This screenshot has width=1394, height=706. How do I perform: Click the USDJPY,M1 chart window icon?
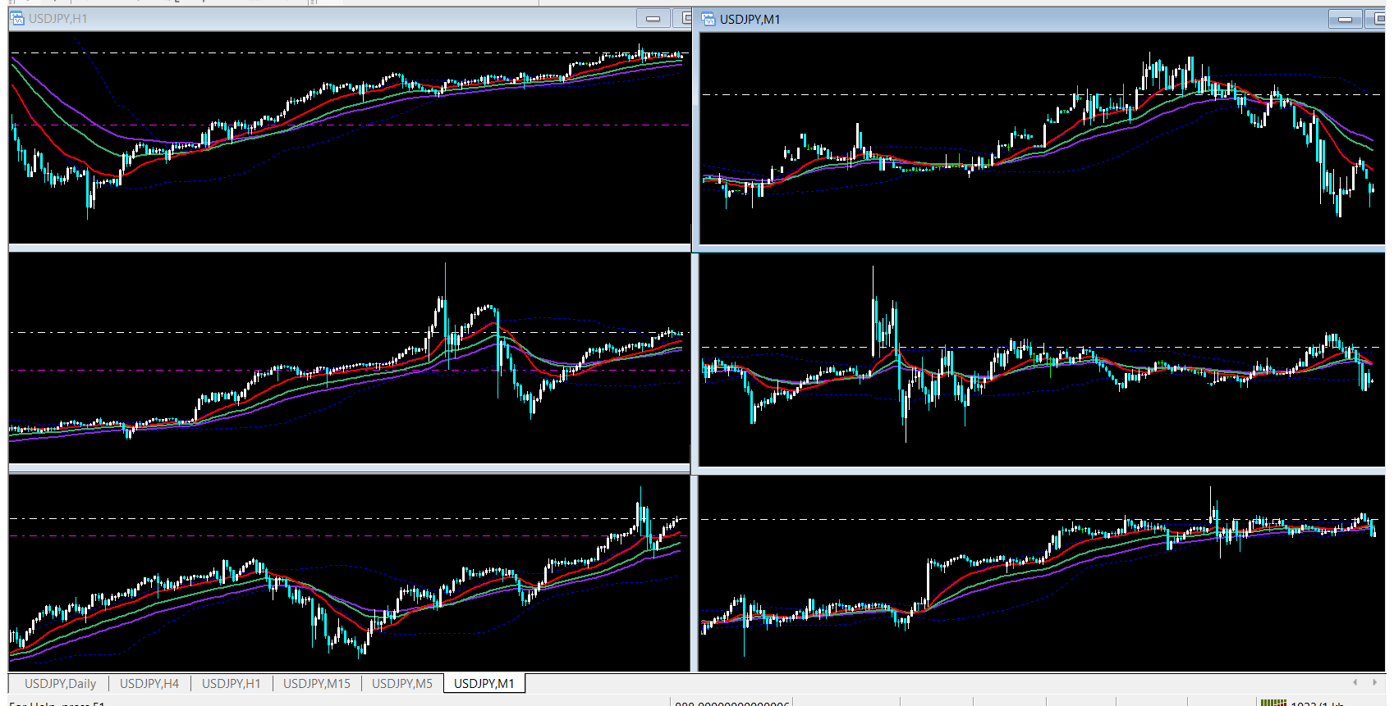click(708, 20)
